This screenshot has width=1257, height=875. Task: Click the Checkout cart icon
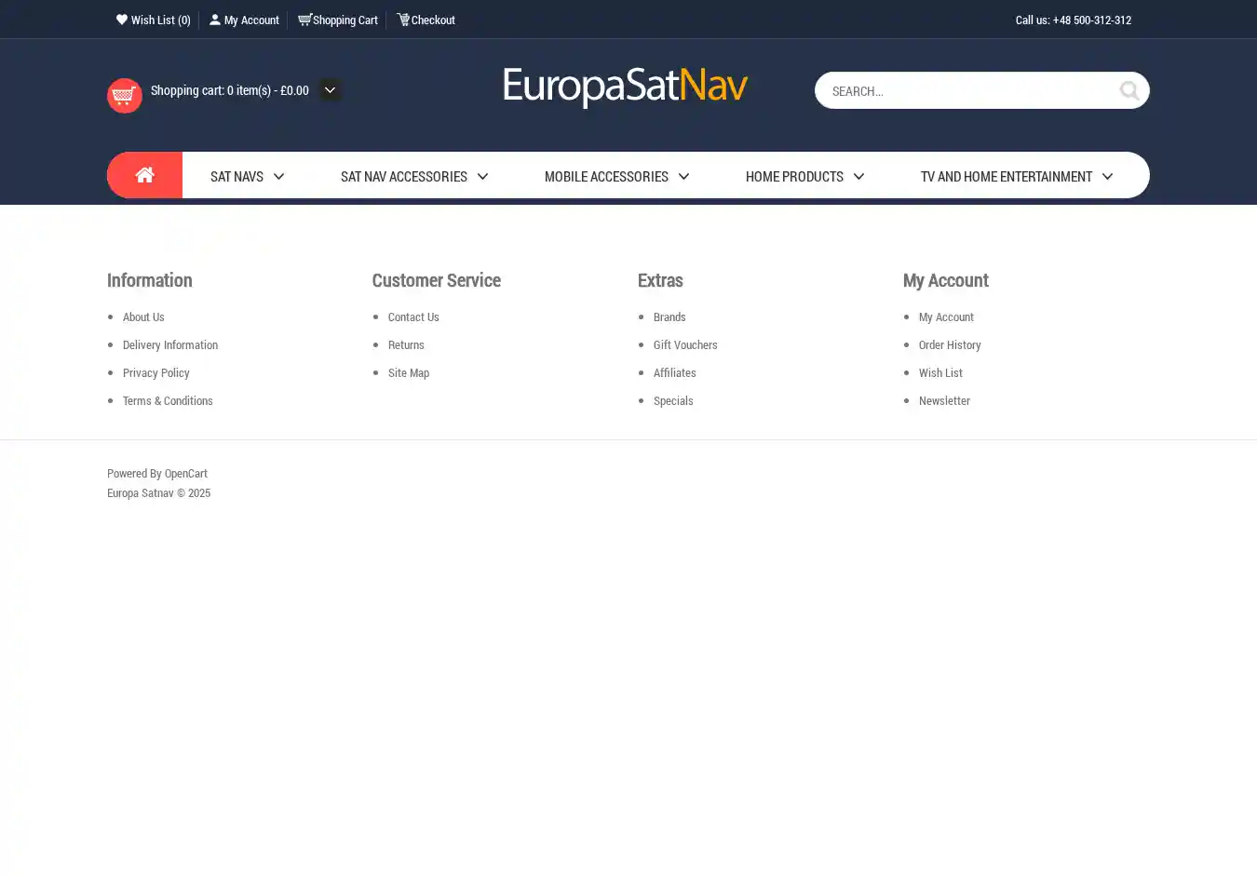coord(403,20)
